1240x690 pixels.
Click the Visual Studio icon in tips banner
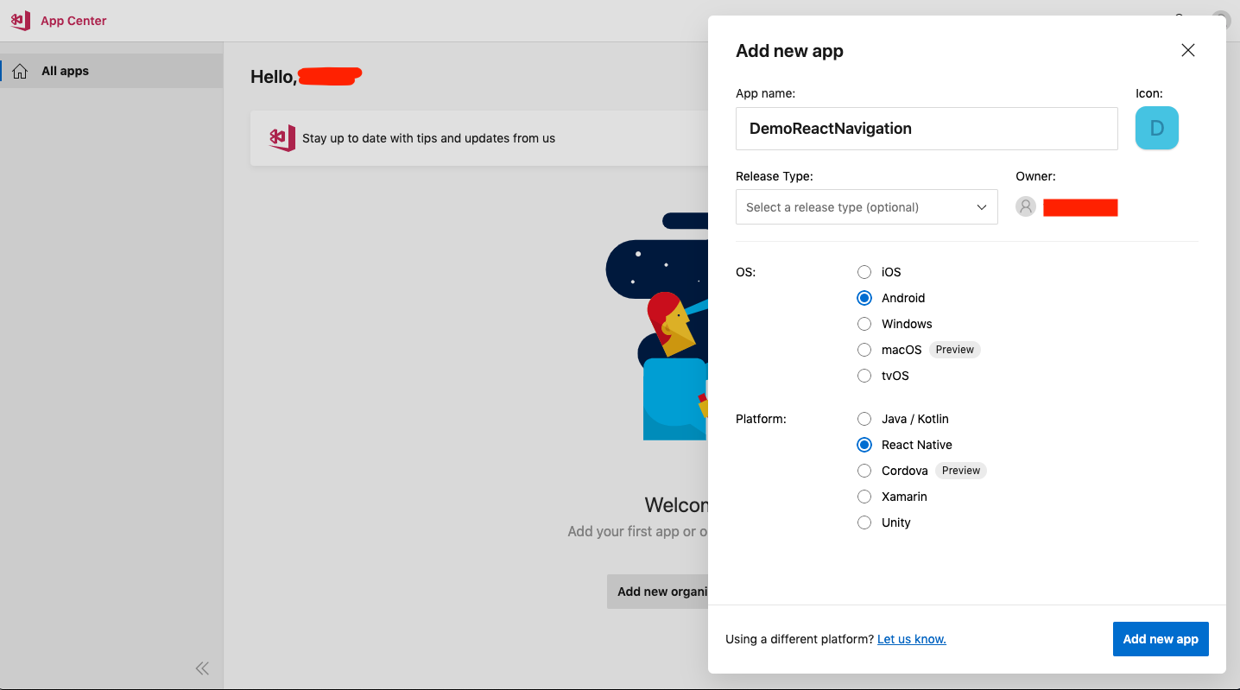click(x=282, y=138)
